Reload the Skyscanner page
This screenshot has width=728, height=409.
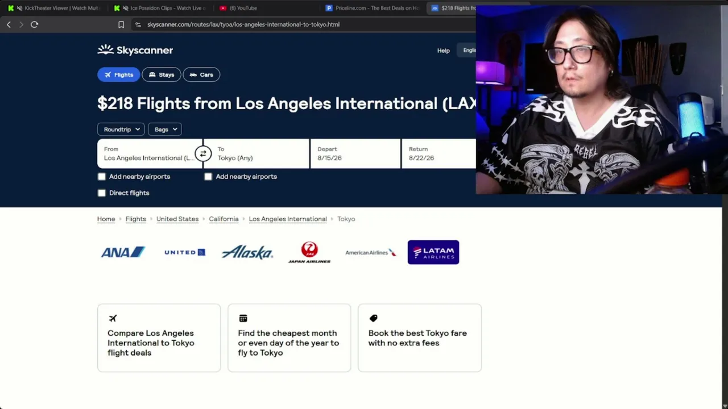point(34,24)
